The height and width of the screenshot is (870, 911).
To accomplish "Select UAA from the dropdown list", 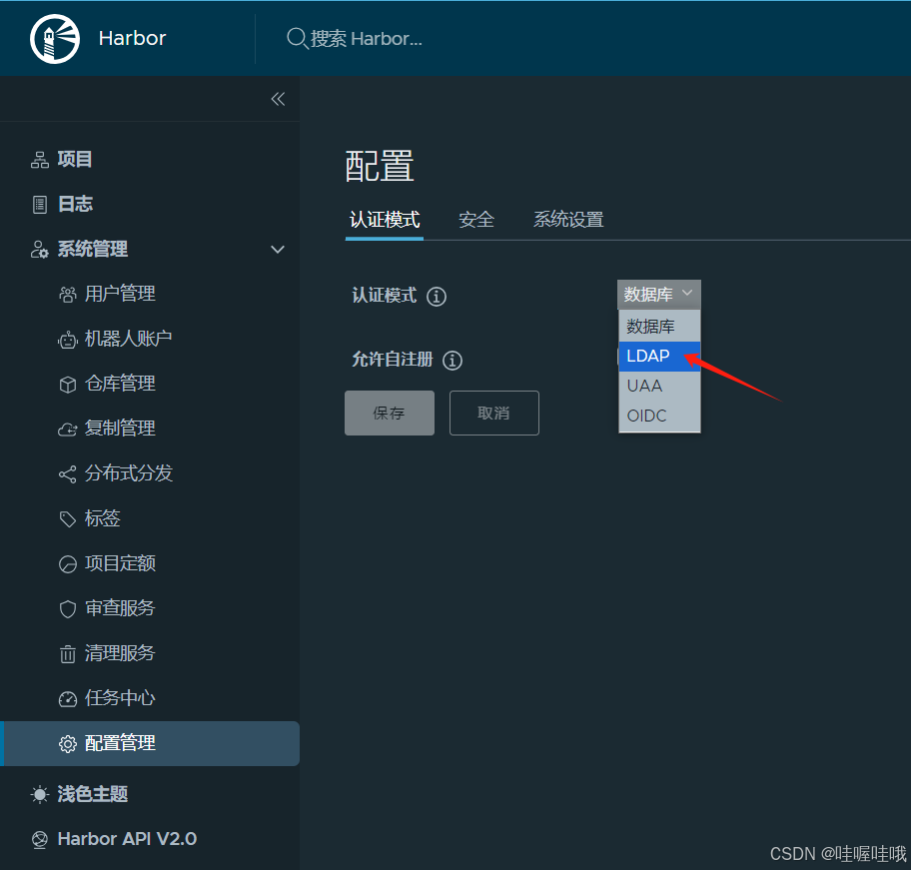I will [x=659, y=386].
